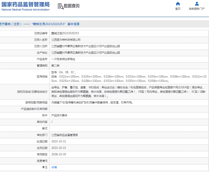Click the 变更情况 row label
The image size is (209, 172).
[x=42, y=161]
